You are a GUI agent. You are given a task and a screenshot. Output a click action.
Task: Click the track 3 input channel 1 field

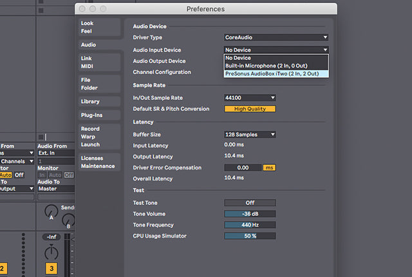click(56, 161)
